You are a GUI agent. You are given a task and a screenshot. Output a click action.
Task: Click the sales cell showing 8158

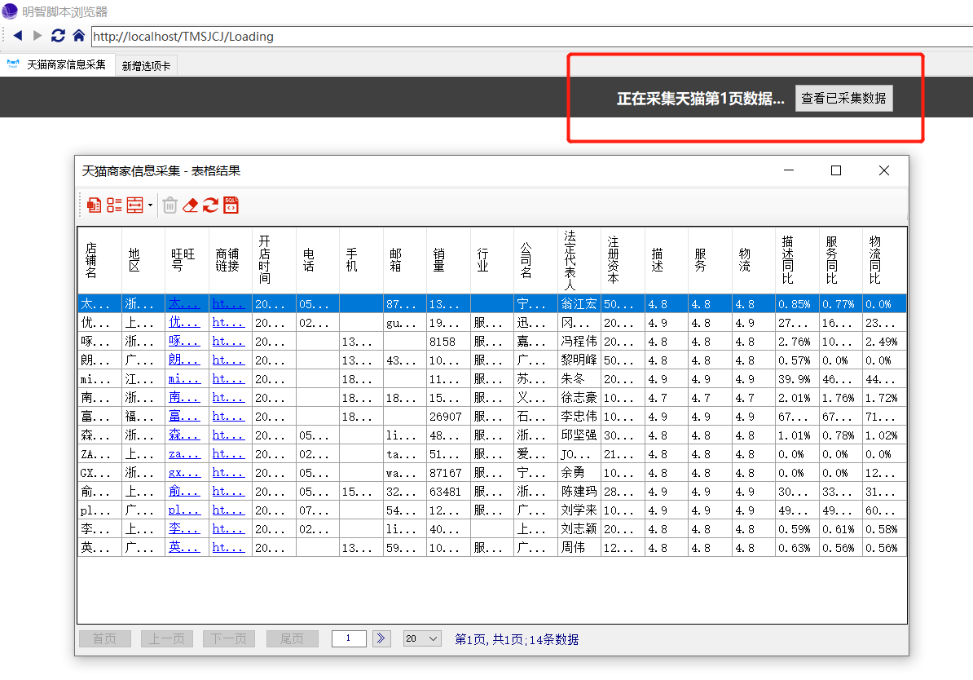449,342
